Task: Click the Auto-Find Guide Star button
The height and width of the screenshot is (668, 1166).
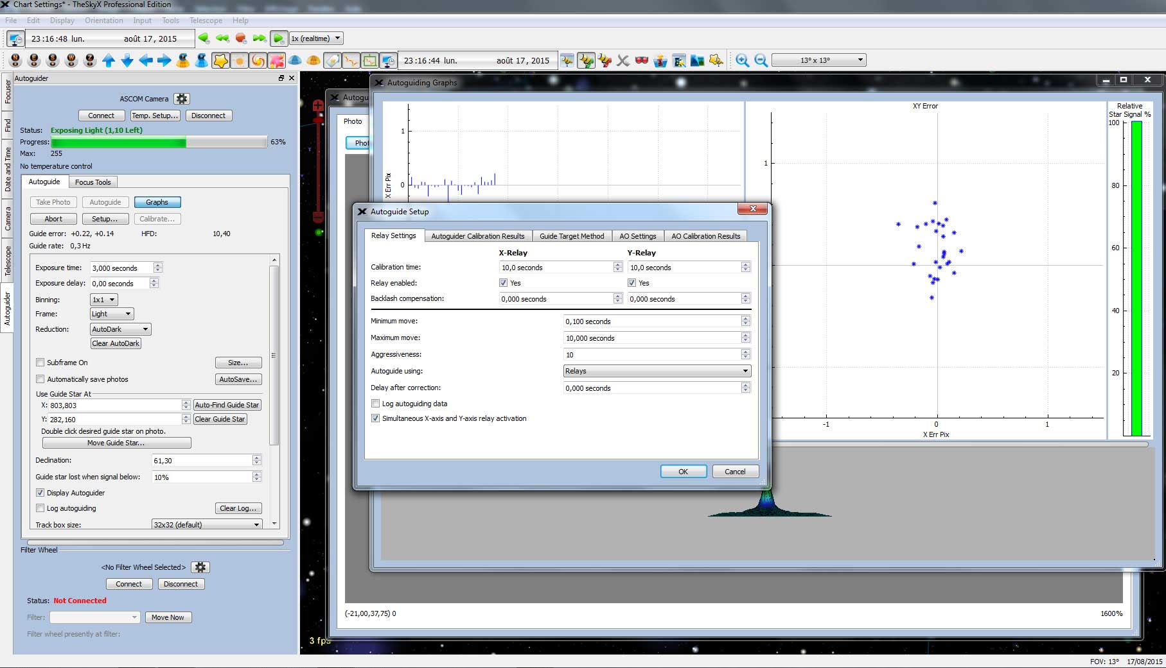Action: click(x=227, y=405)
